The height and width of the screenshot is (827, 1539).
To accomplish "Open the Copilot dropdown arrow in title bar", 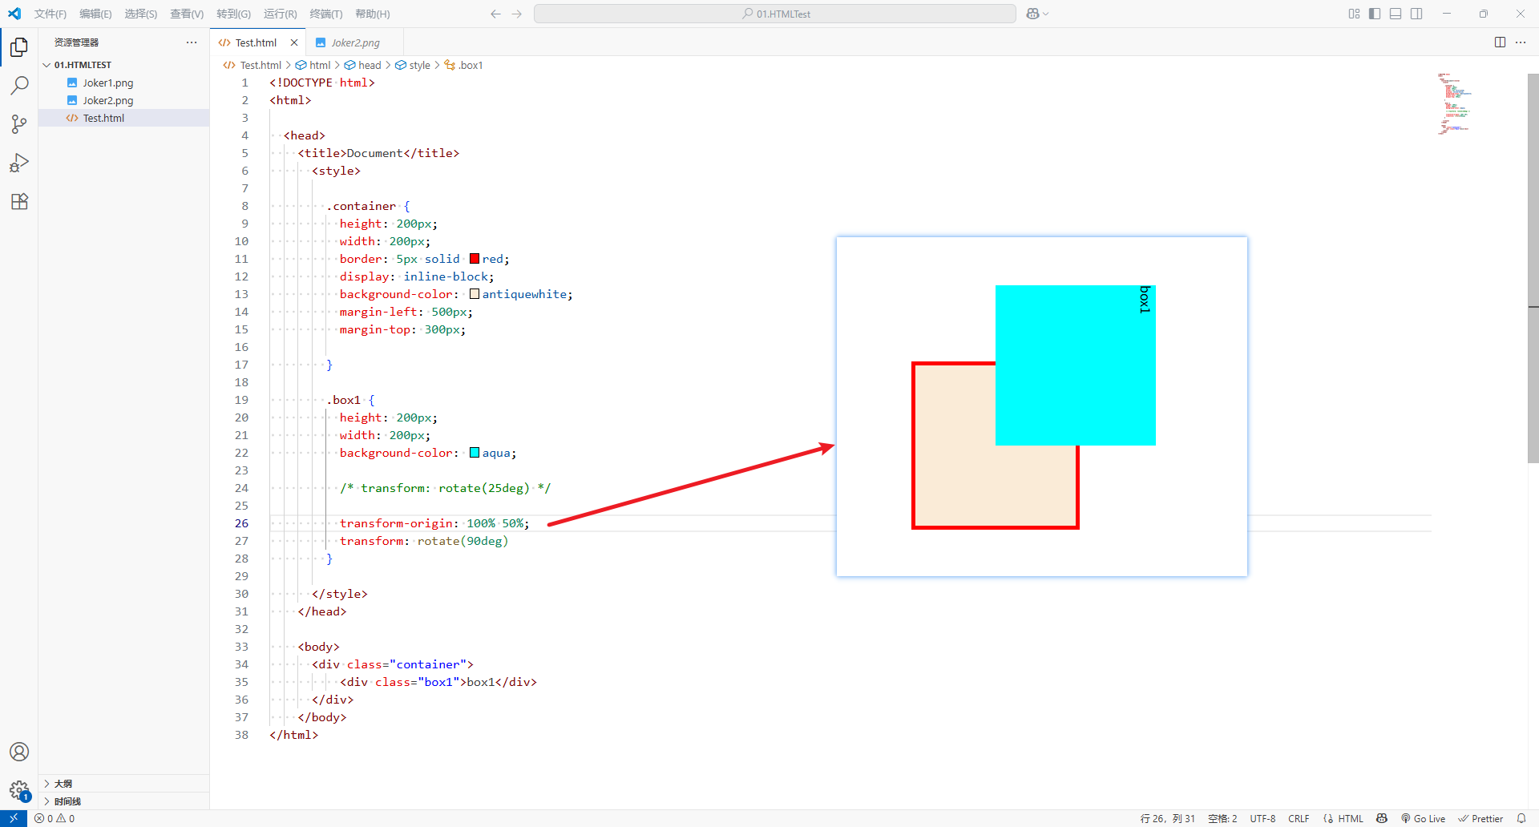I will tap(1046, 14).
